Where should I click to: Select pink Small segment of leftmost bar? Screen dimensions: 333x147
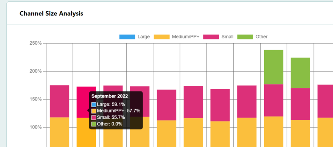(60, 101)
